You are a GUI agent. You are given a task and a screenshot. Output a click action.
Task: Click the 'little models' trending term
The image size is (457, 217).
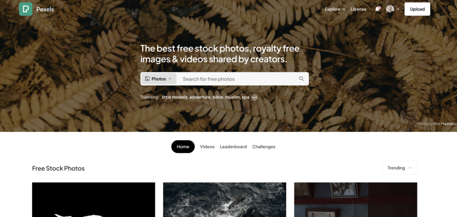(x=175, y=97)
